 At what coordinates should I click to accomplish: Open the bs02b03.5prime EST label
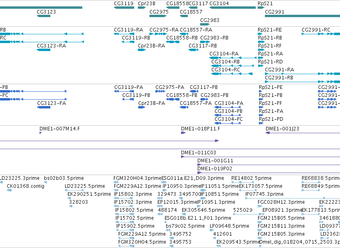click(x=64, y=178)
